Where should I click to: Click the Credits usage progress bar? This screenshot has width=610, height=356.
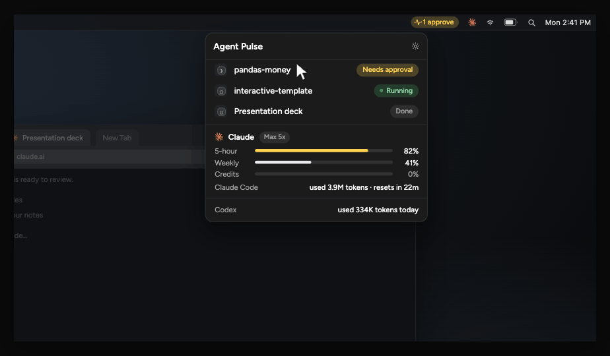coord(323,174)
